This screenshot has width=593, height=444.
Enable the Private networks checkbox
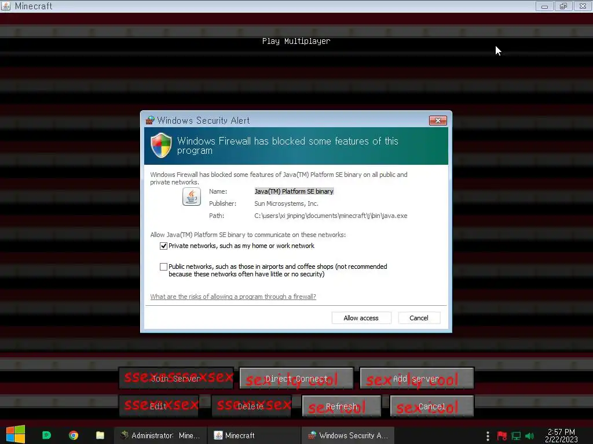tap(163, 246)
